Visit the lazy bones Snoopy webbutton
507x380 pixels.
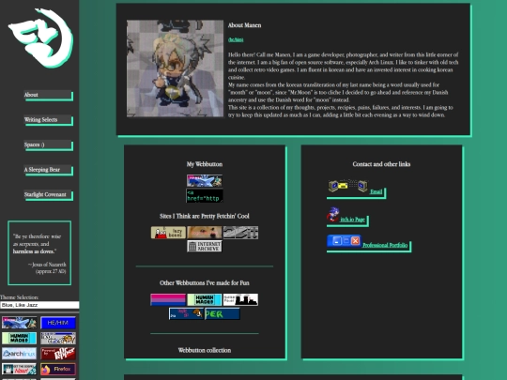coord(168,233)
